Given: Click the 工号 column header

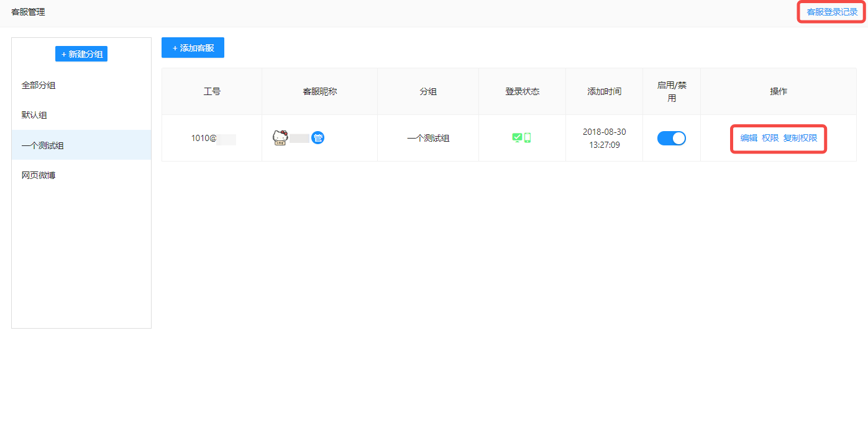Looking at the screenshot, I should pyautogui.click(x=211, y=91).
